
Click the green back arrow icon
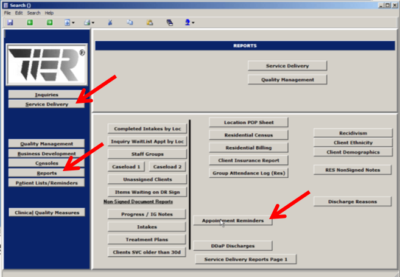point(30,23)
